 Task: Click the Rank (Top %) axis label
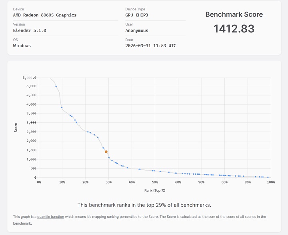[x=155, y=190]
